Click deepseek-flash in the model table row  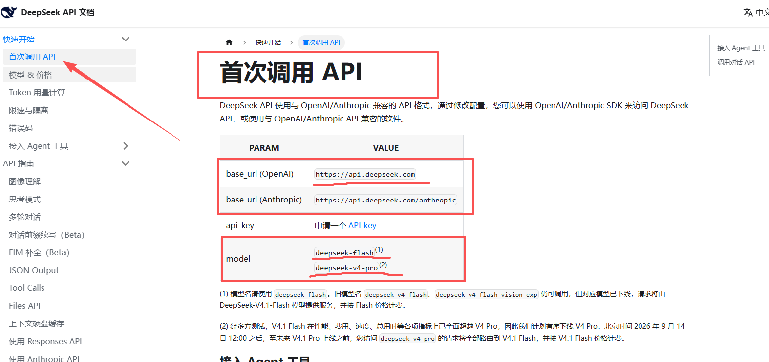344,253
